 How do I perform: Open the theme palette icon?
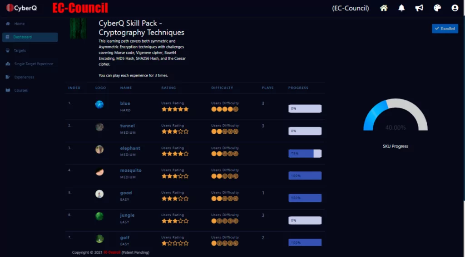[437, 8]
